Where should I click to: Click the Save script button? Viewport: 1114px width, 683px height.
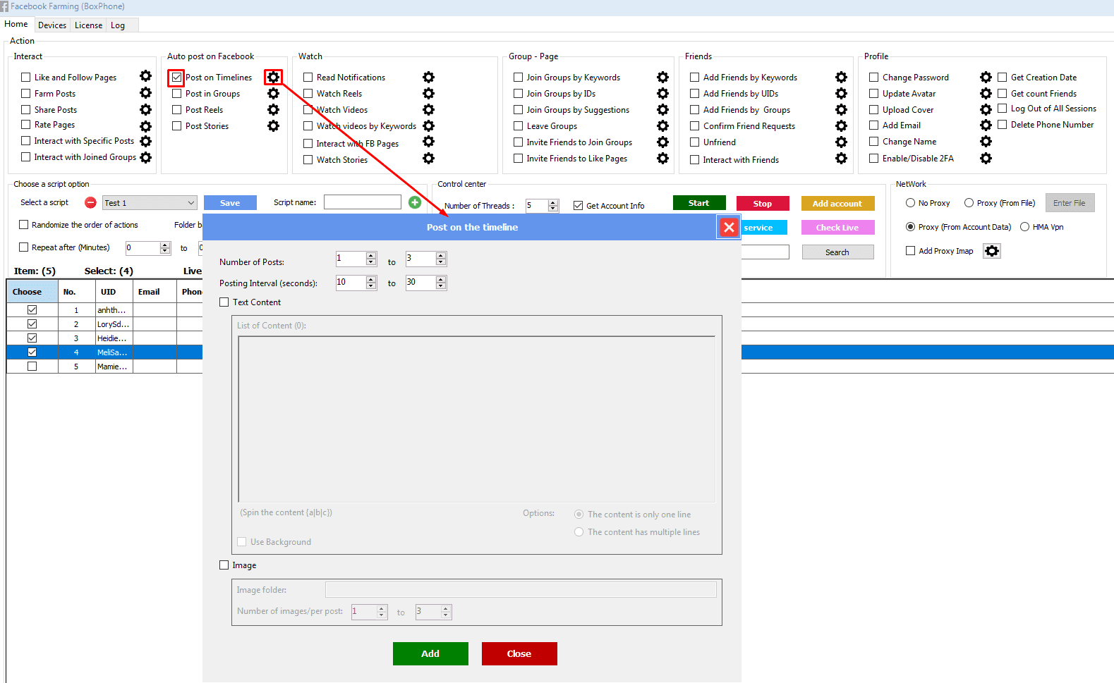230,202
